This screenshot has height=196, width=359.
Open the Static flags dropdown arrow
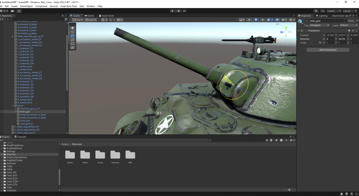click(x=357, y=21)
